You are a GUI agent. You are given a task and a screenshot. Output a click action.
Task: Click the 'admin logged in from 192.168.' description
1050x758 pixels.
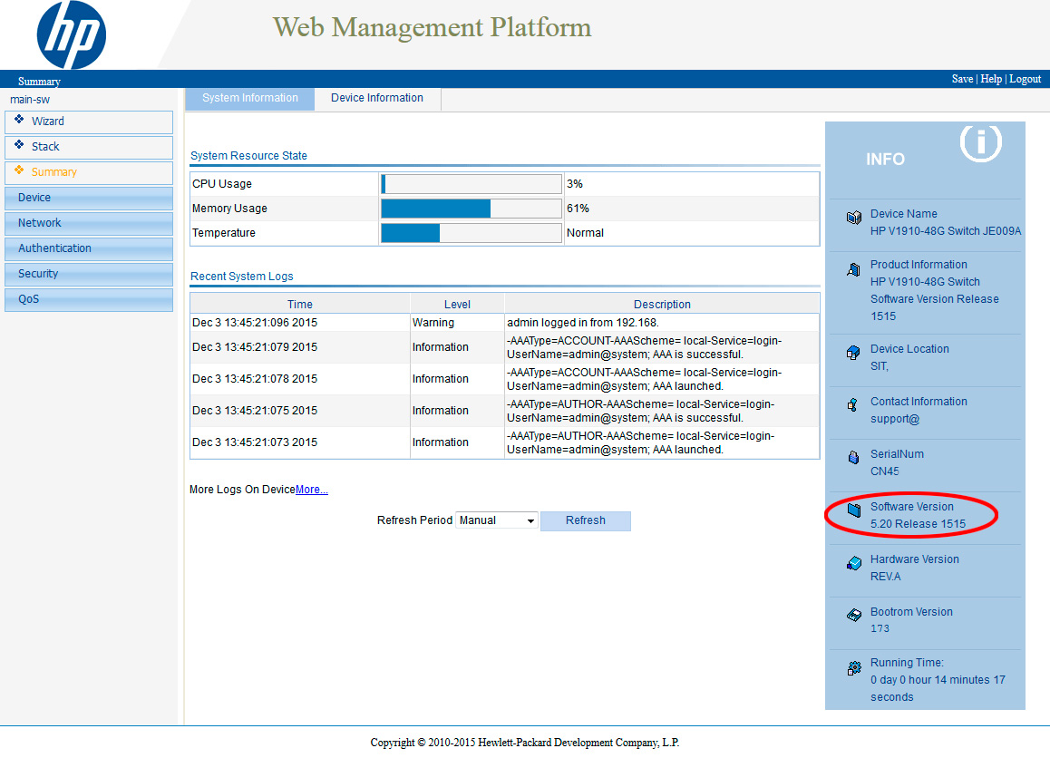point(583,323)
